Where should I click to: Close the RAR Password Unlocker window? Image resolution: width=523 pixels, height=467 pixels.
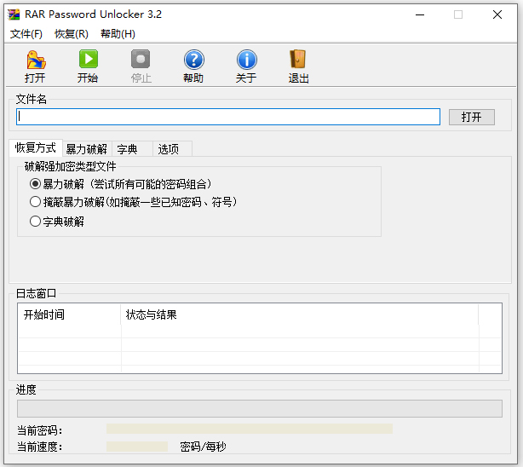497,14
